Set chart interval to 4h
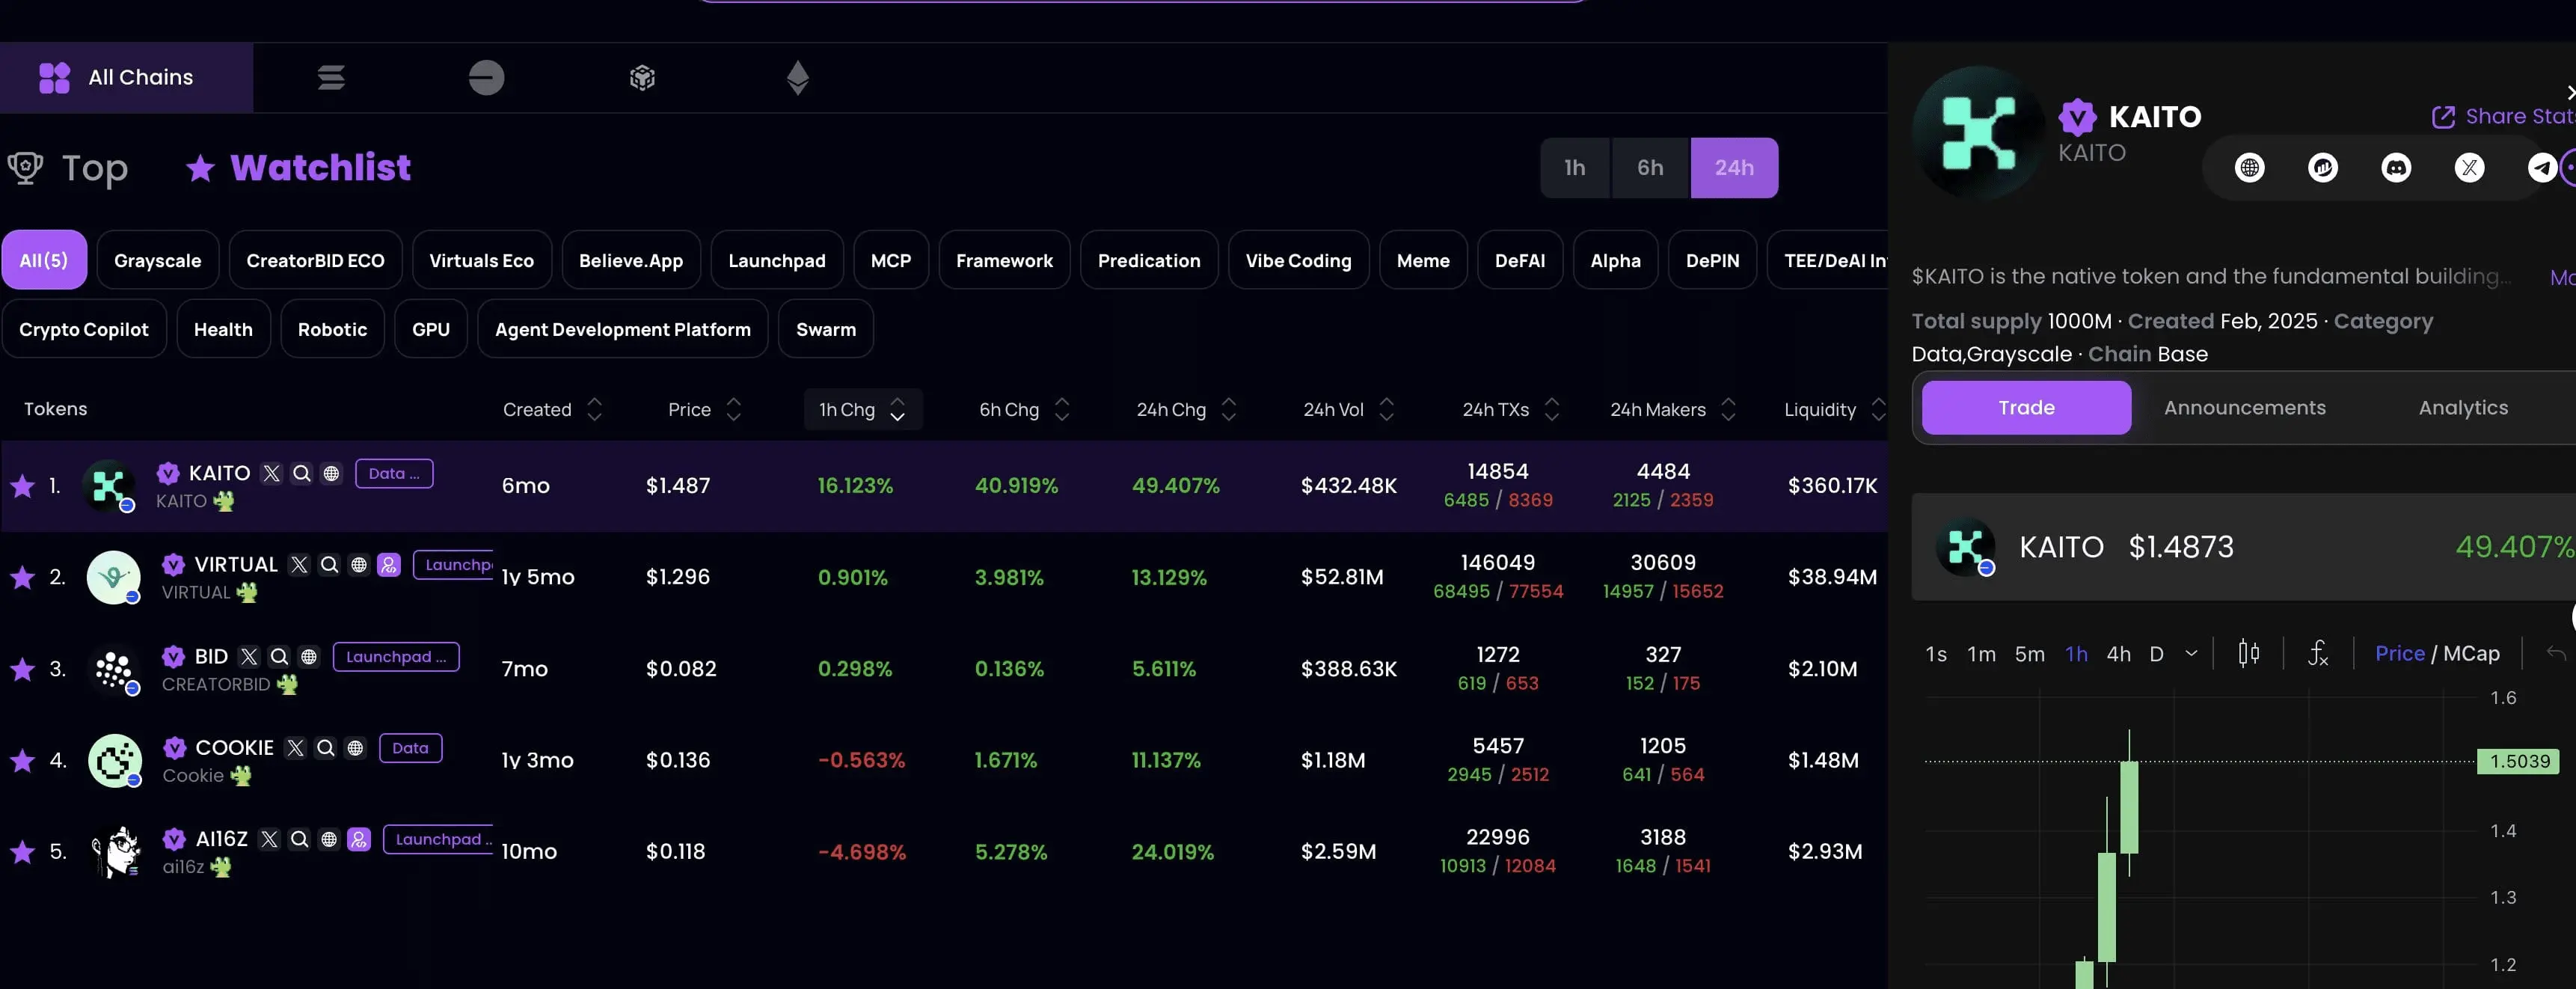 pyautogui.click(x=2118, y=654)
